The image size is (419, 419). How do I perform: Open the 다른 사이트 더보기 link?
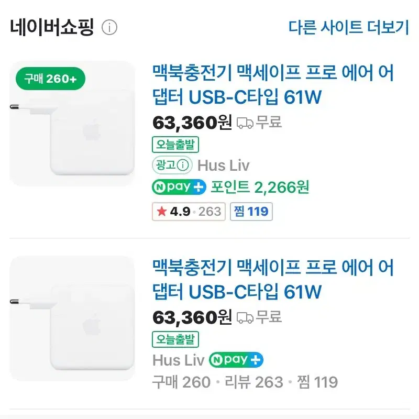click(349, 27)
